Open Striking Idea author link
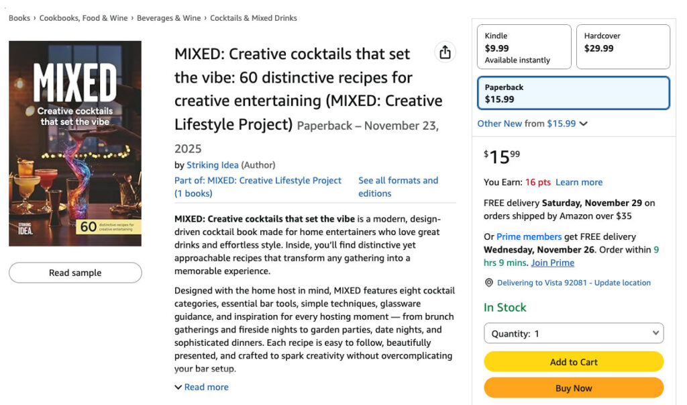 click(x=212, y=165)
